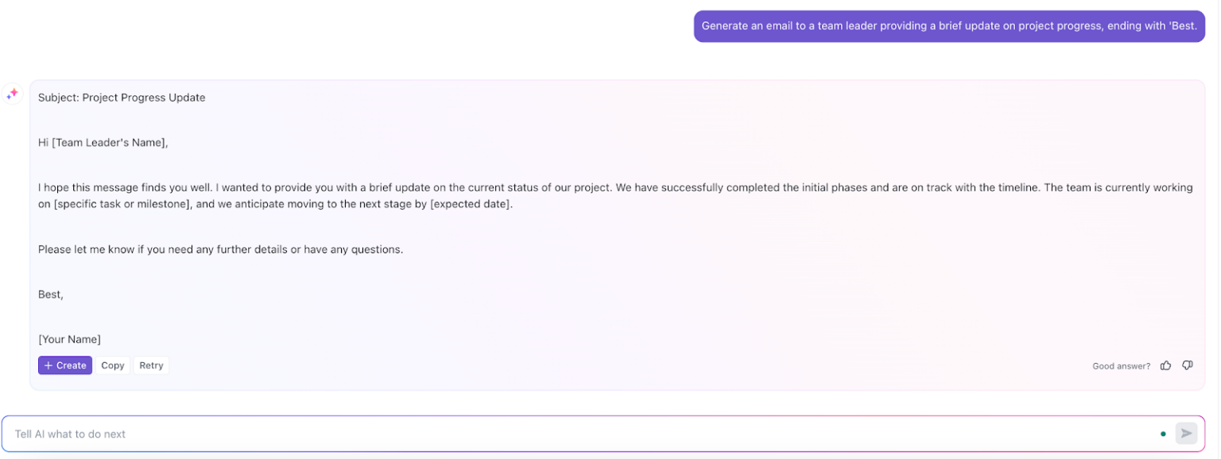Give negative feedback on the answer
The width and height of the screenshot is (1221, 459).
(x=1187, y=365)
